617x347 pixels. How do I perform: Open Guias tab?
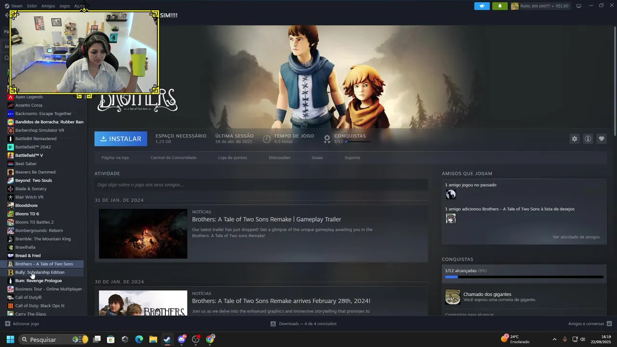pyautogui.click(x=317, y=158)
